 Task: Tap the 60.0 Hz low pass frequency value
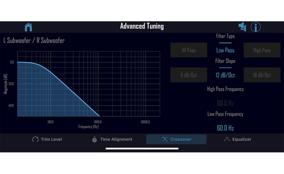tap(225, 128)
